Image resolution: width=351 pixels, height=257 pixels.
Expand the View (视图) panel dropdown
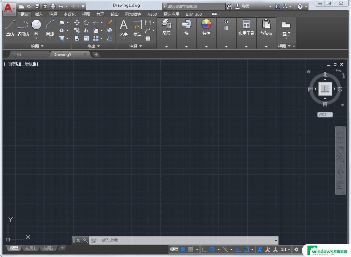pos(284,46)
